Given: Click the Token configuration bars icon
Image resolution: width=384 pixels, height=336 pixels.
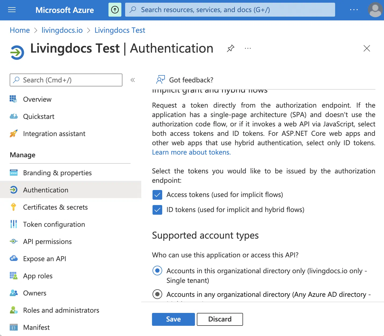Looking at the screenshot, I should (13, 224).
